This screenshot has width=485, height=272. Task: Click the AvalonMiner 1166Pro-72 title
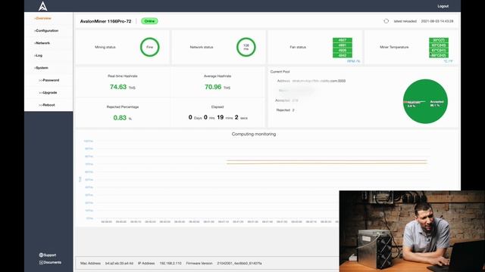[105, 21]
